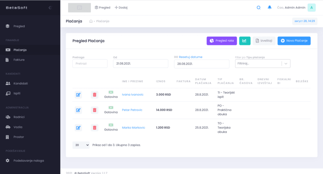Edit payment of Marko Markovic
Screen dimensions: 323x174
(x=78, y=128)
